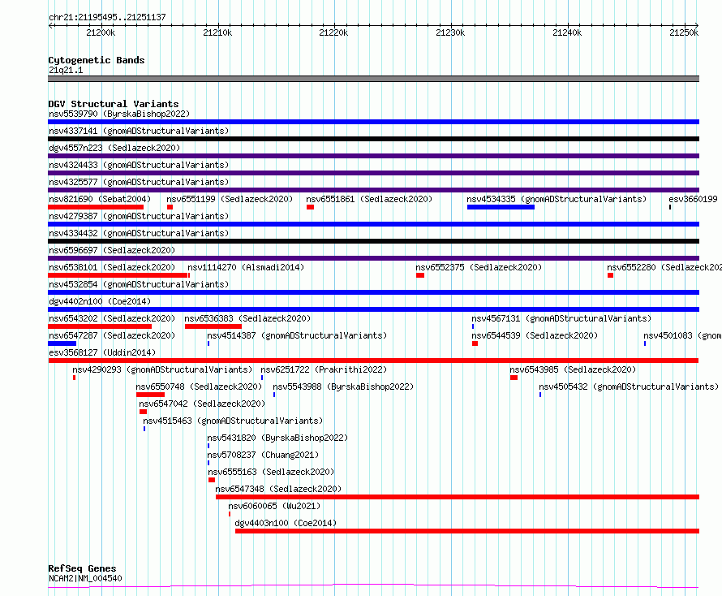The width and height of the screenshot is (722, 596).
Task: Click nsv4325577 gnomADStructuralVariants label
Action: pos(139,182)
